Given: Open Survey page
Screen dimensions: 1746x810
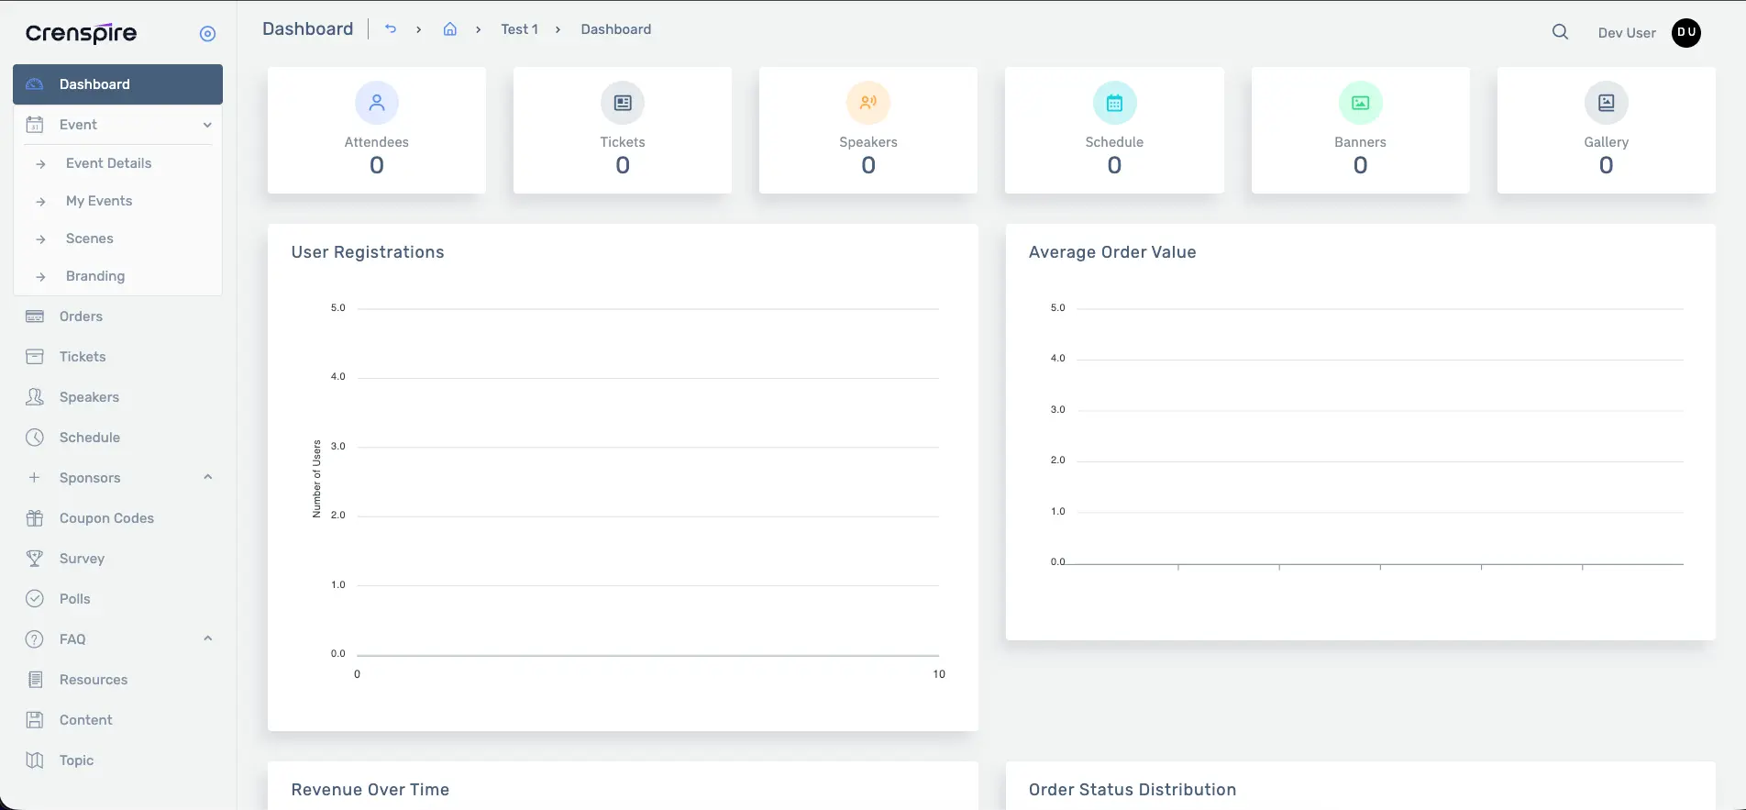Looking at the screenshot, I should point(82,559).
